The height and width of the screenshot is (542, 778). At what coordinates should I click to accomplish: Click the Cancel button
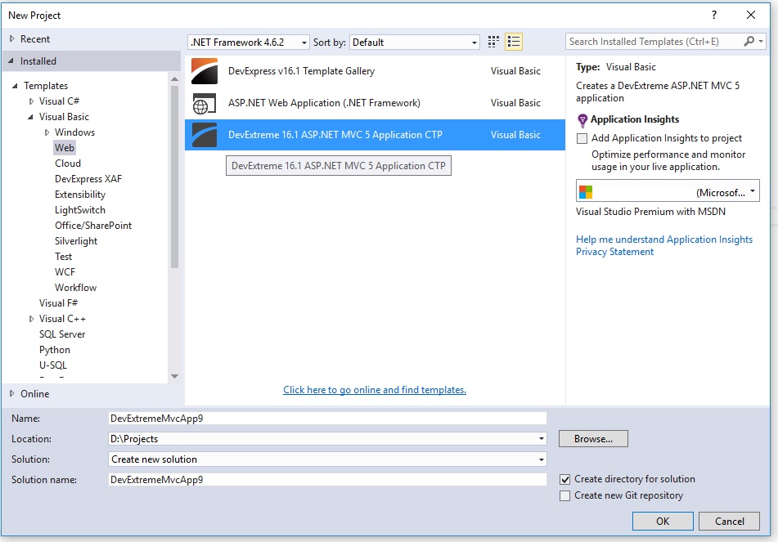coord(730,522)
